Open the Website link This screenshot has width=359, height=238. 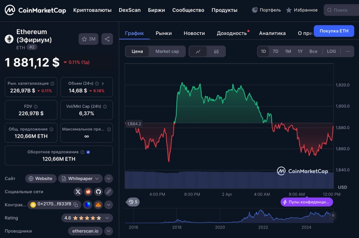pos(40,179)
